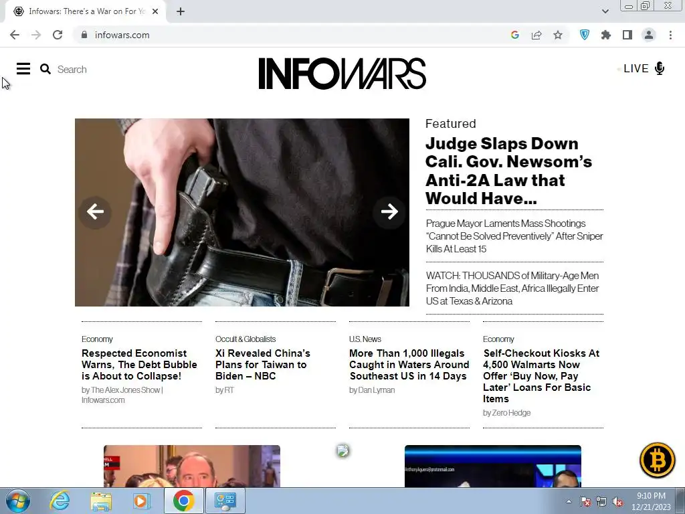Open the Prague Mayor mass shootings story

(514, 236)
